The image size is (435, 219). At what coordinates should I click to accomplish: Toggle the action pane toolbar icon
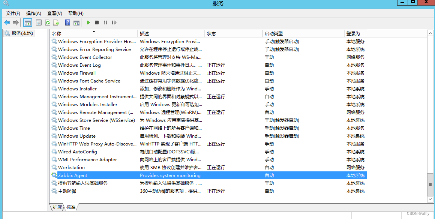pyautogui.click(x=76, y=23)
